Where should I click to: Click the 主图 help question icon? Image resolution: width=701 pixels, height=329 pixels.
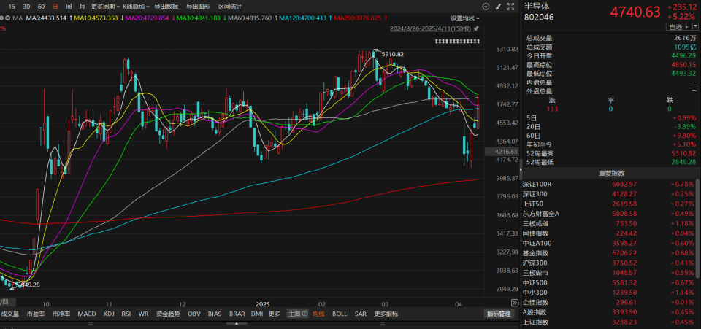tap(305, 314)
